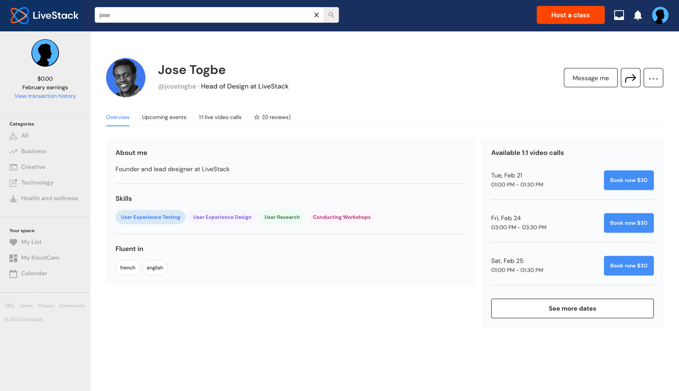
Task: Click the Business trend icon
Action: point(13,151)
